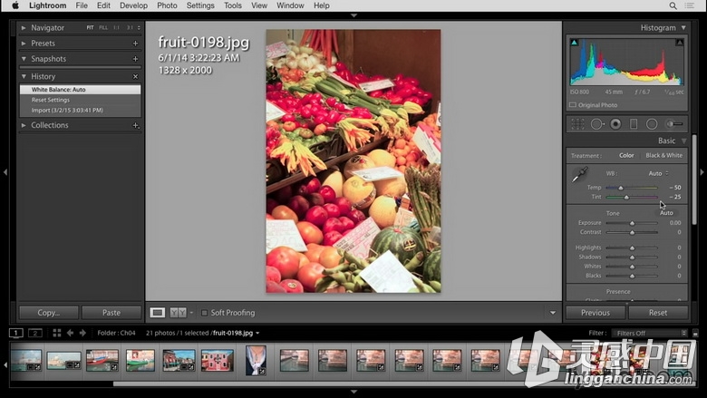Viewport: 707px width, 398px height.
Task: Click the Copy... button
Action: (x=49, y=313)
